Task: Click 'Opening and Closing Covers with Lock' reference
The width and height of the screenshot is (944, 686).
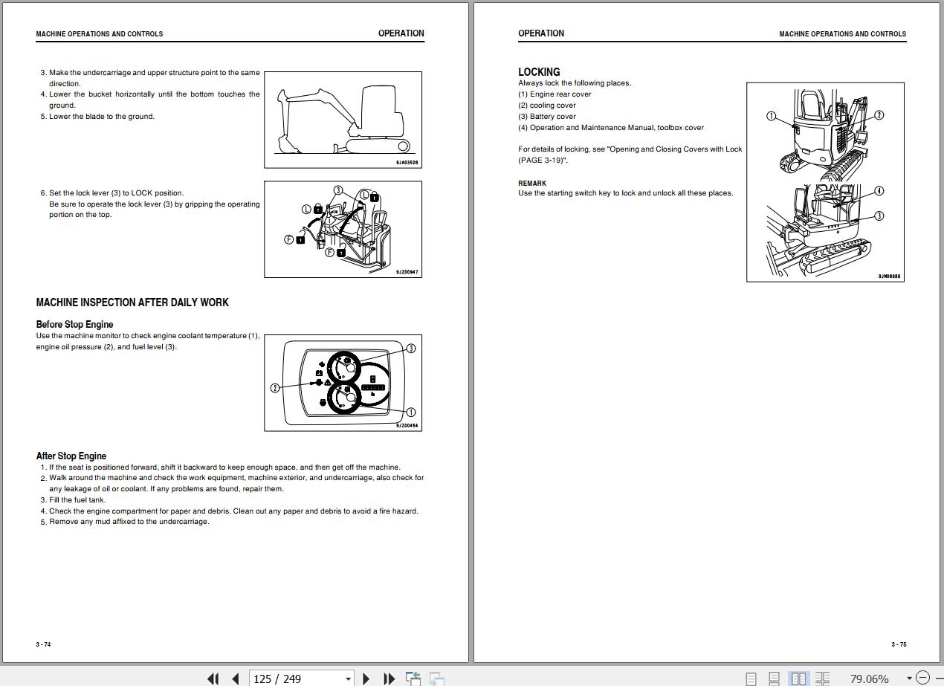Action: 674,149
